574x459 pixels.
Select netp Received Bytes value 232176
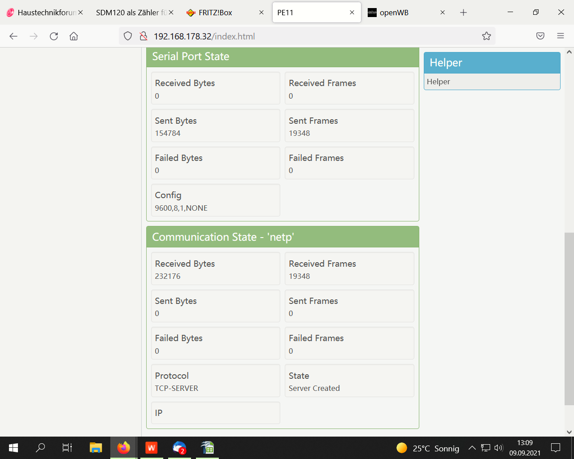coord(168,276)
